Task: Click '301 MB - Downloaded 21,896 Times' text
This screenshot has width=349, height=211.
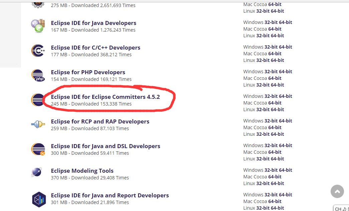Action: click(x=90, y=202)
